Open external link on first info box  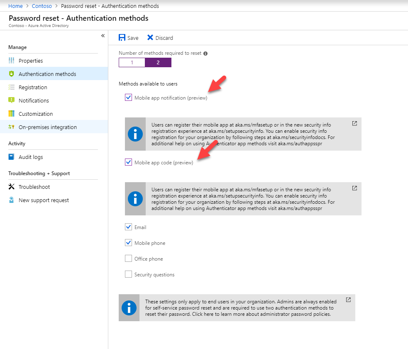(x=354, y=123)
